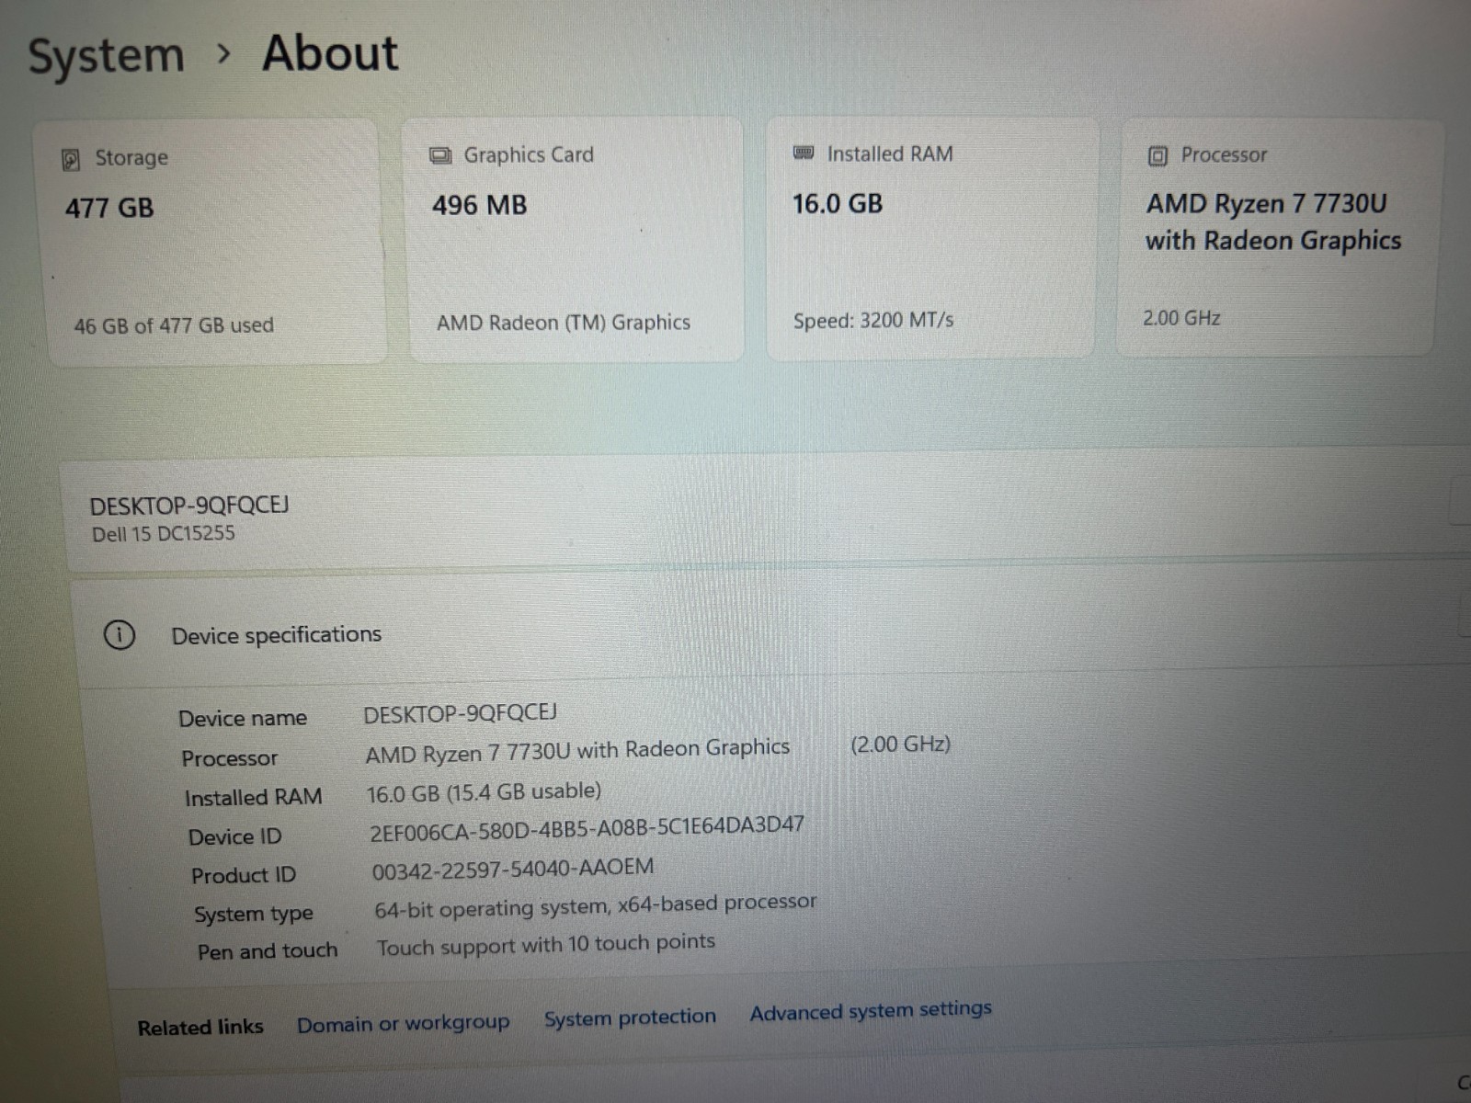
Task: Click 'AMD Radeon (TM) Graphics' text
Action: 564,323
